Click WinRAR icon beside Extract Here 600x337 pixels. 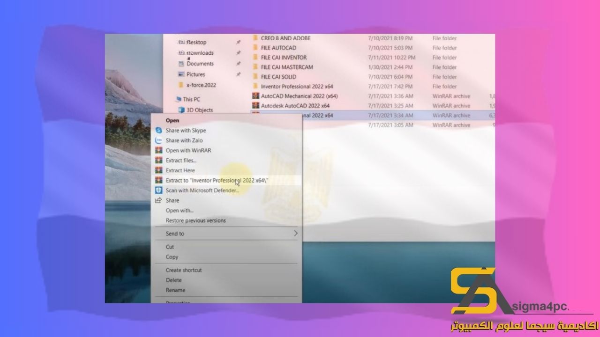158,170
